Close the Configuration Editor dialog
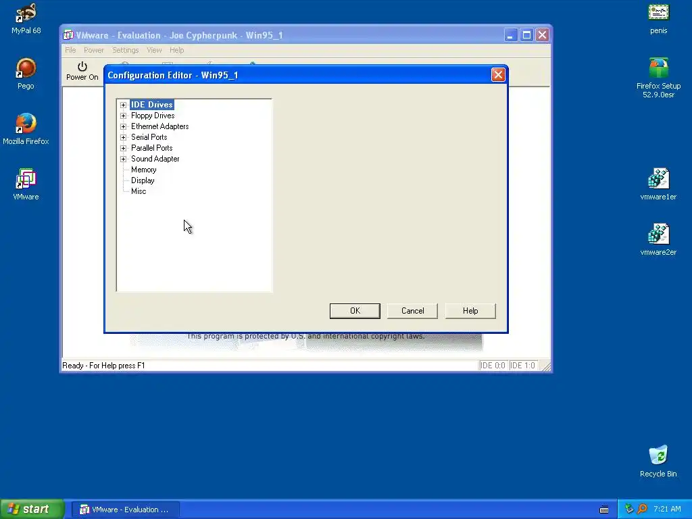 498,75
